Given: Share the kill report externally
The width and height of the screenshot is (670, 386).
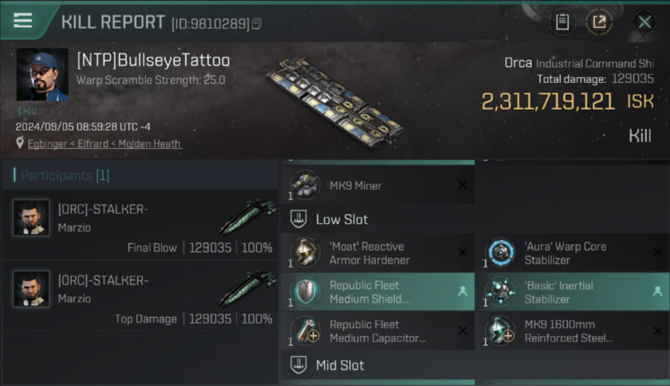Looking at the screenshot, I should [x=599, y=22].
